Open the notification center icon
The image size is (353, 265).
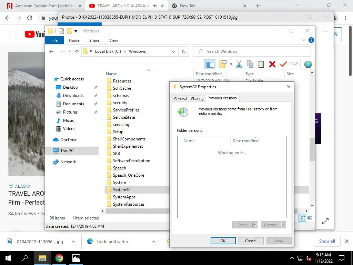pos(342,258)
